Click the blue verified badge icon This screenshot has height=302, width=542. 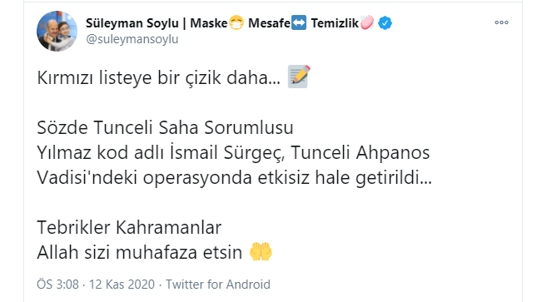(385, 23)
